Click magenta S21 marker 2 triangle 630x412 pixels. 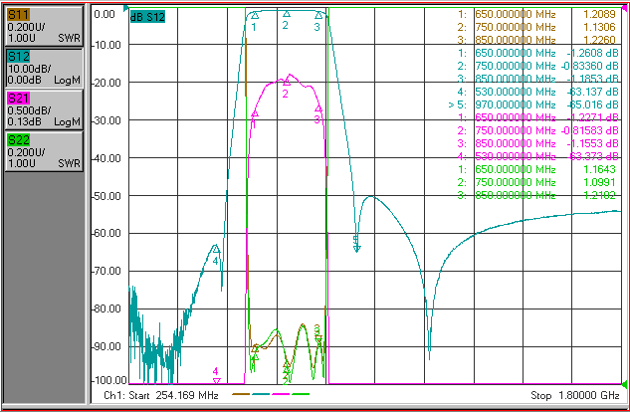pyautogui.click(x=287, y=83)
